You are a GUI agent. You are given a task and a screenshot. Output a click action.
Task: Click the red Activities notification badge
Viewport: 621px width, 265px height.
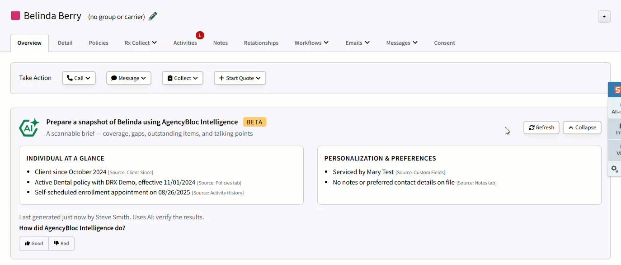pos(200,35)
